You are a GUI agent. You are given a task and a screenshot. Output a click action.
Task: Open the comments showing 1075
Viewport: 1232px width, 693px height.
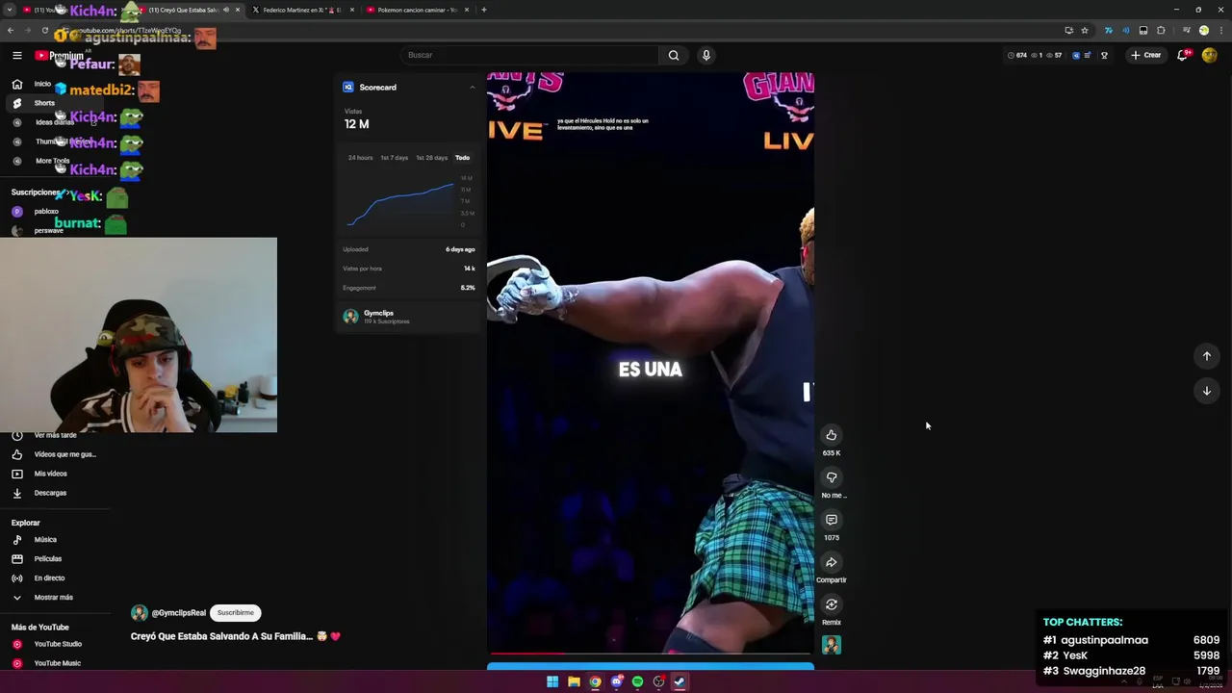(832, 520)
